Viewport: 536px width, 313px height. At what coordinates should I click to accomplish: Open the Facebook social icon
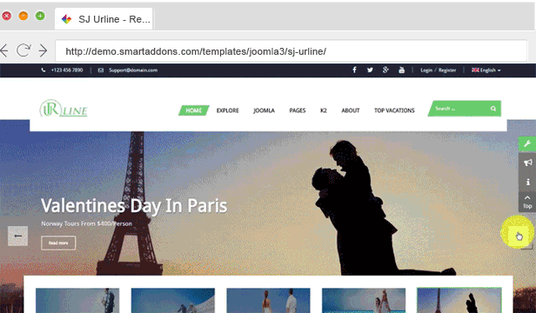(354, 70)
